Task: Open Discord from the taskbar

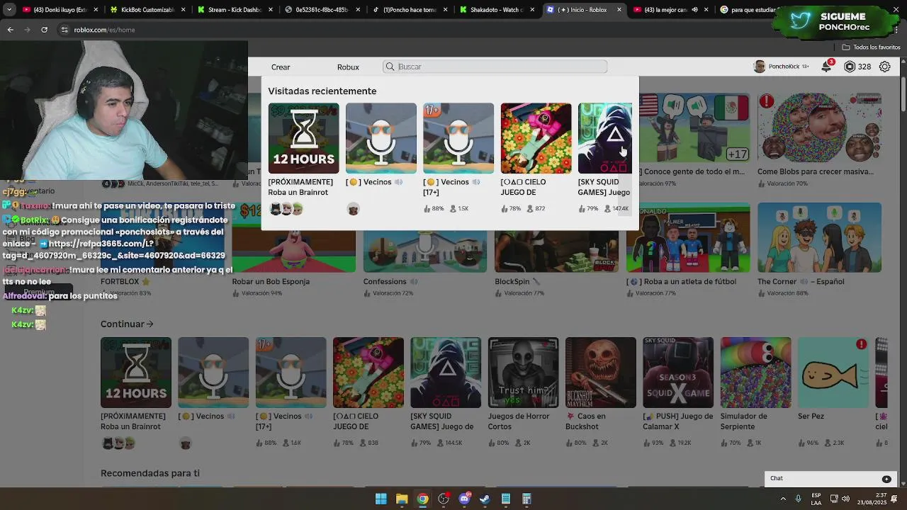Action: click(x=464, y=499)
